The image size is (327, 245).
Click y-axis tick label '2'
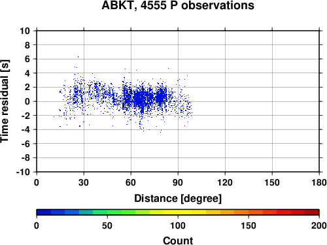point(27,88)
